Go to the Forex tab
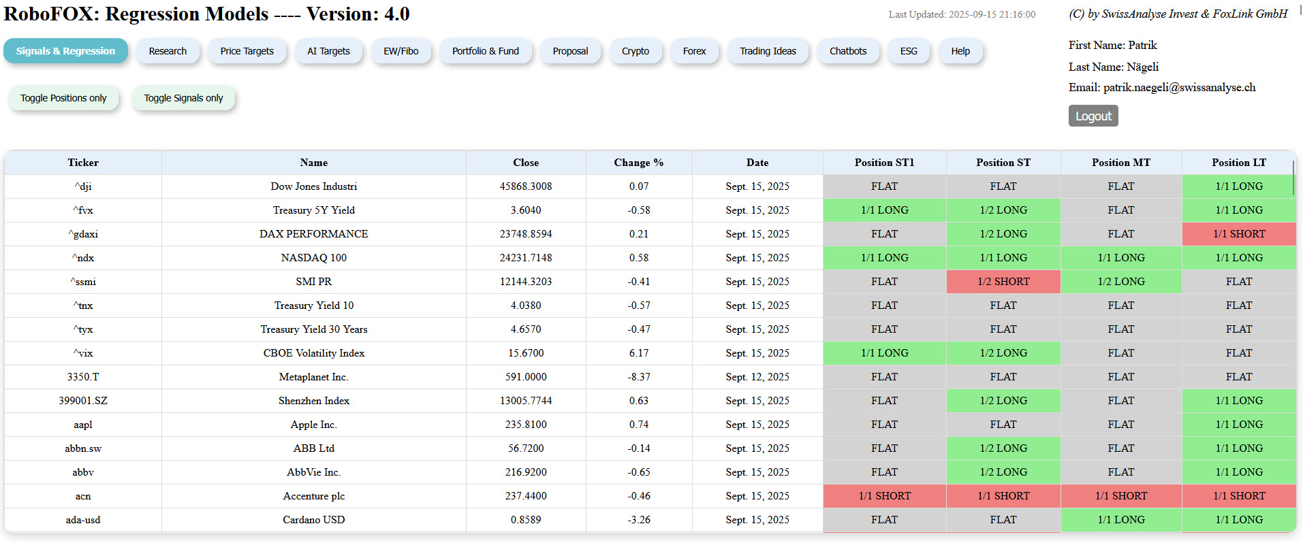Screen dimensions: 1303x543 695,51
